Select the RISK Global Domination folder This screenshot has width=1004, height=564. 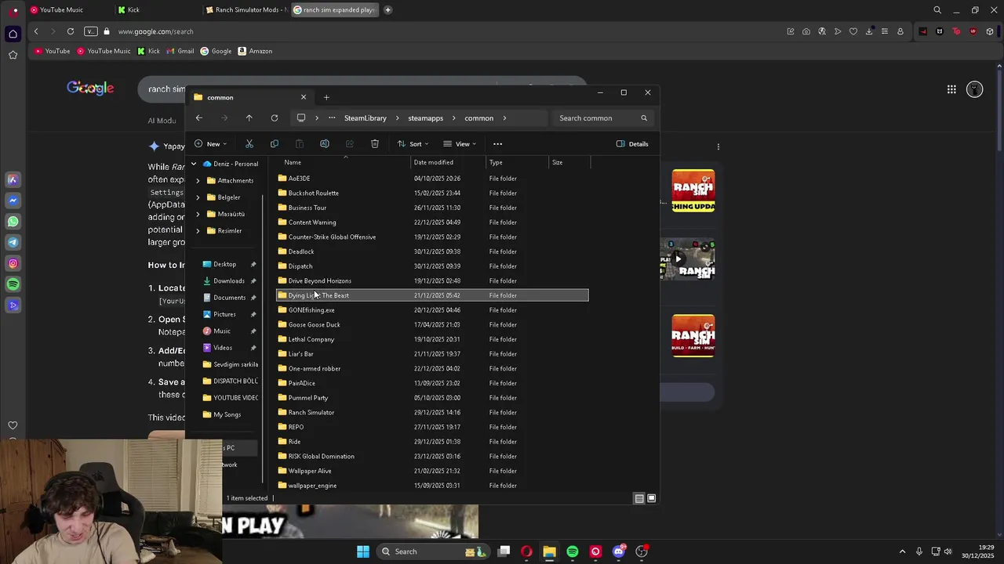pos(432,456)
